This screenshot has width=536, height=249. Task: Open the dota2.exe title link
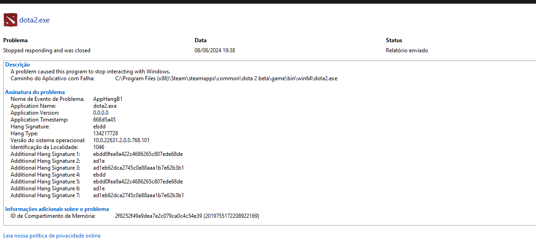[34, 20]
